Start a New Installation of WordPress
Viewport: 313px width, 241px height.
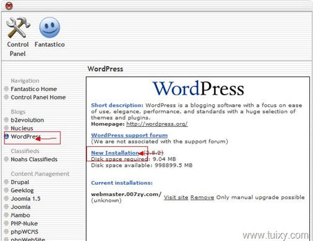pyautogui.click(x=115, y=153)
